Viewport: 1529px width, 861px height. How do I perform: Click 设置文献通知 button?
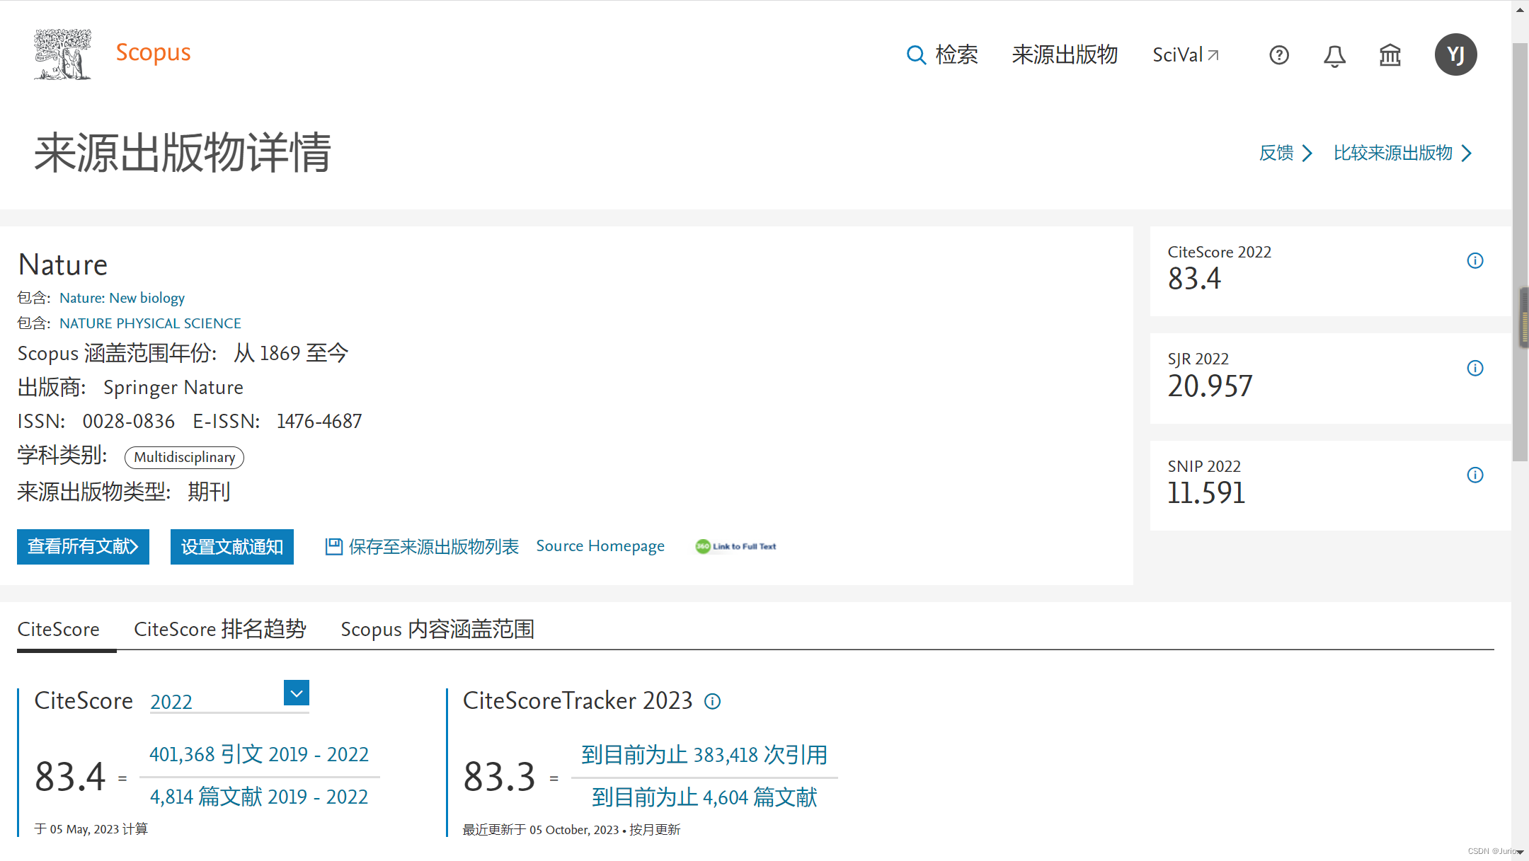pos(231,547)
